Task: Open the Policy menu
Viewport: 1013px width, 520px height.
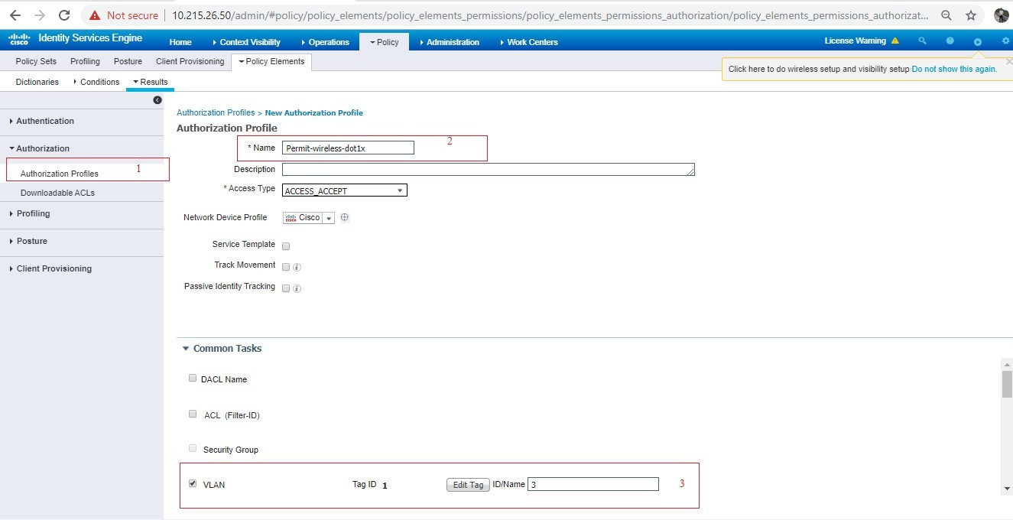Action: click(x=385, y=42)
